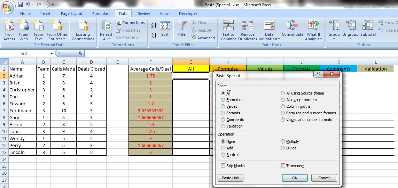
Task: Check the Skip blanks option
Action: click(x=223, y=166)
